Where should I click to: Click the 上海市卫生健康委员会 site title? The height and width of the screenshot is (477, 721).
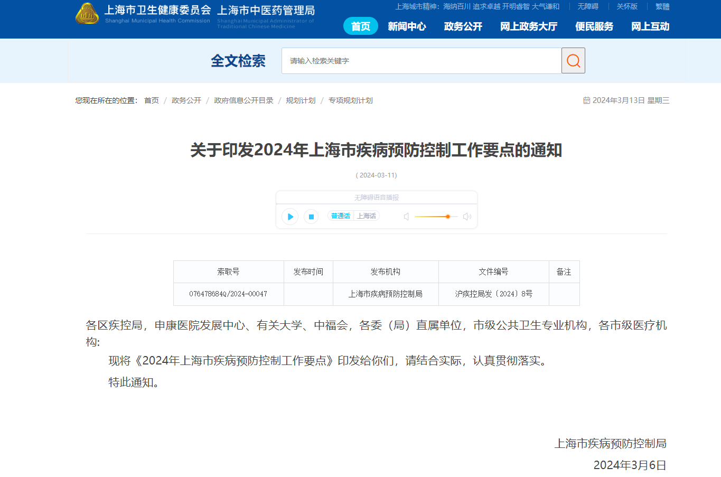click(x=157, y=10)
